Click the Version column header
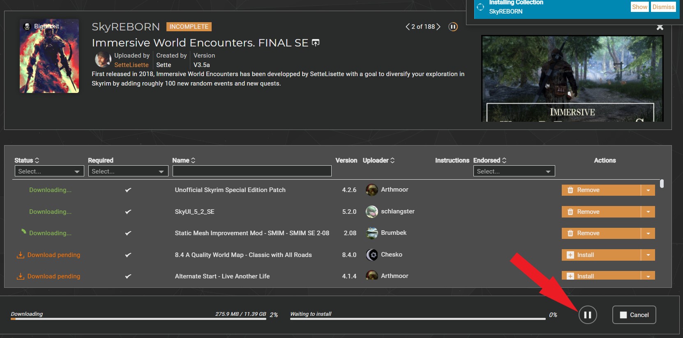The height and width of the screenshot is (338, 683). pyautogui.click(x=346, y=160)
